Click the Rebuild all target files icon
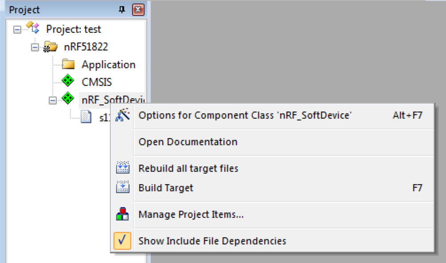 122,168
